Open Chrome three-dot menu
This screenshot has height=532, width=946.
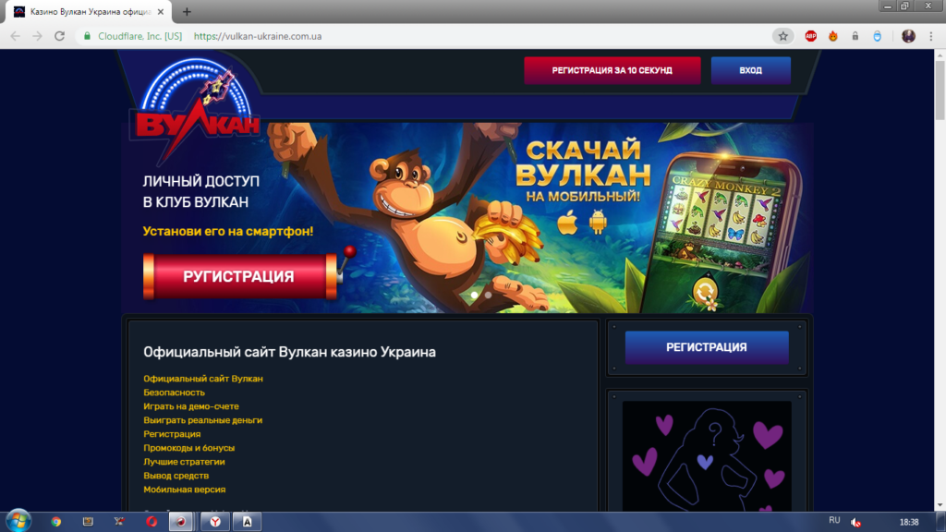pos(931,36)
